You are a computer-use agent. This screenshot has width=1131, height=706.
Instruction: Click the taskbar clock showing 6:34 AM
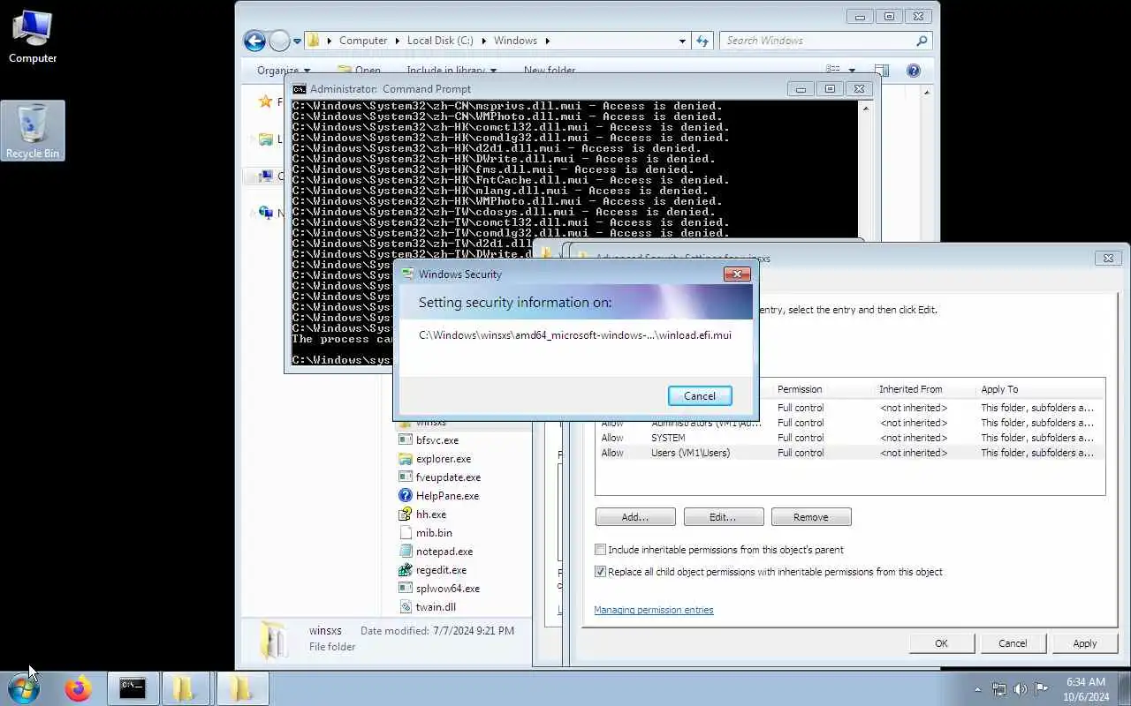pyautogui.click(x=1085, y=689)
